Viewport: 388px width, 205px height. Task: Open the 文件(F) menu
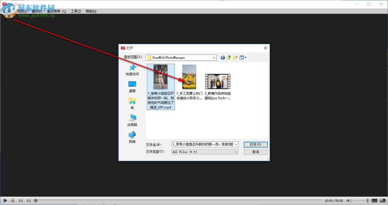7,11
